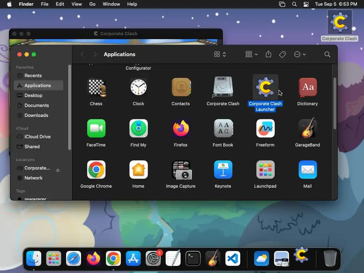Click the Edit Tags toolbar button
The height and width of the screenshot is (273, 364).
click(282, 54)
